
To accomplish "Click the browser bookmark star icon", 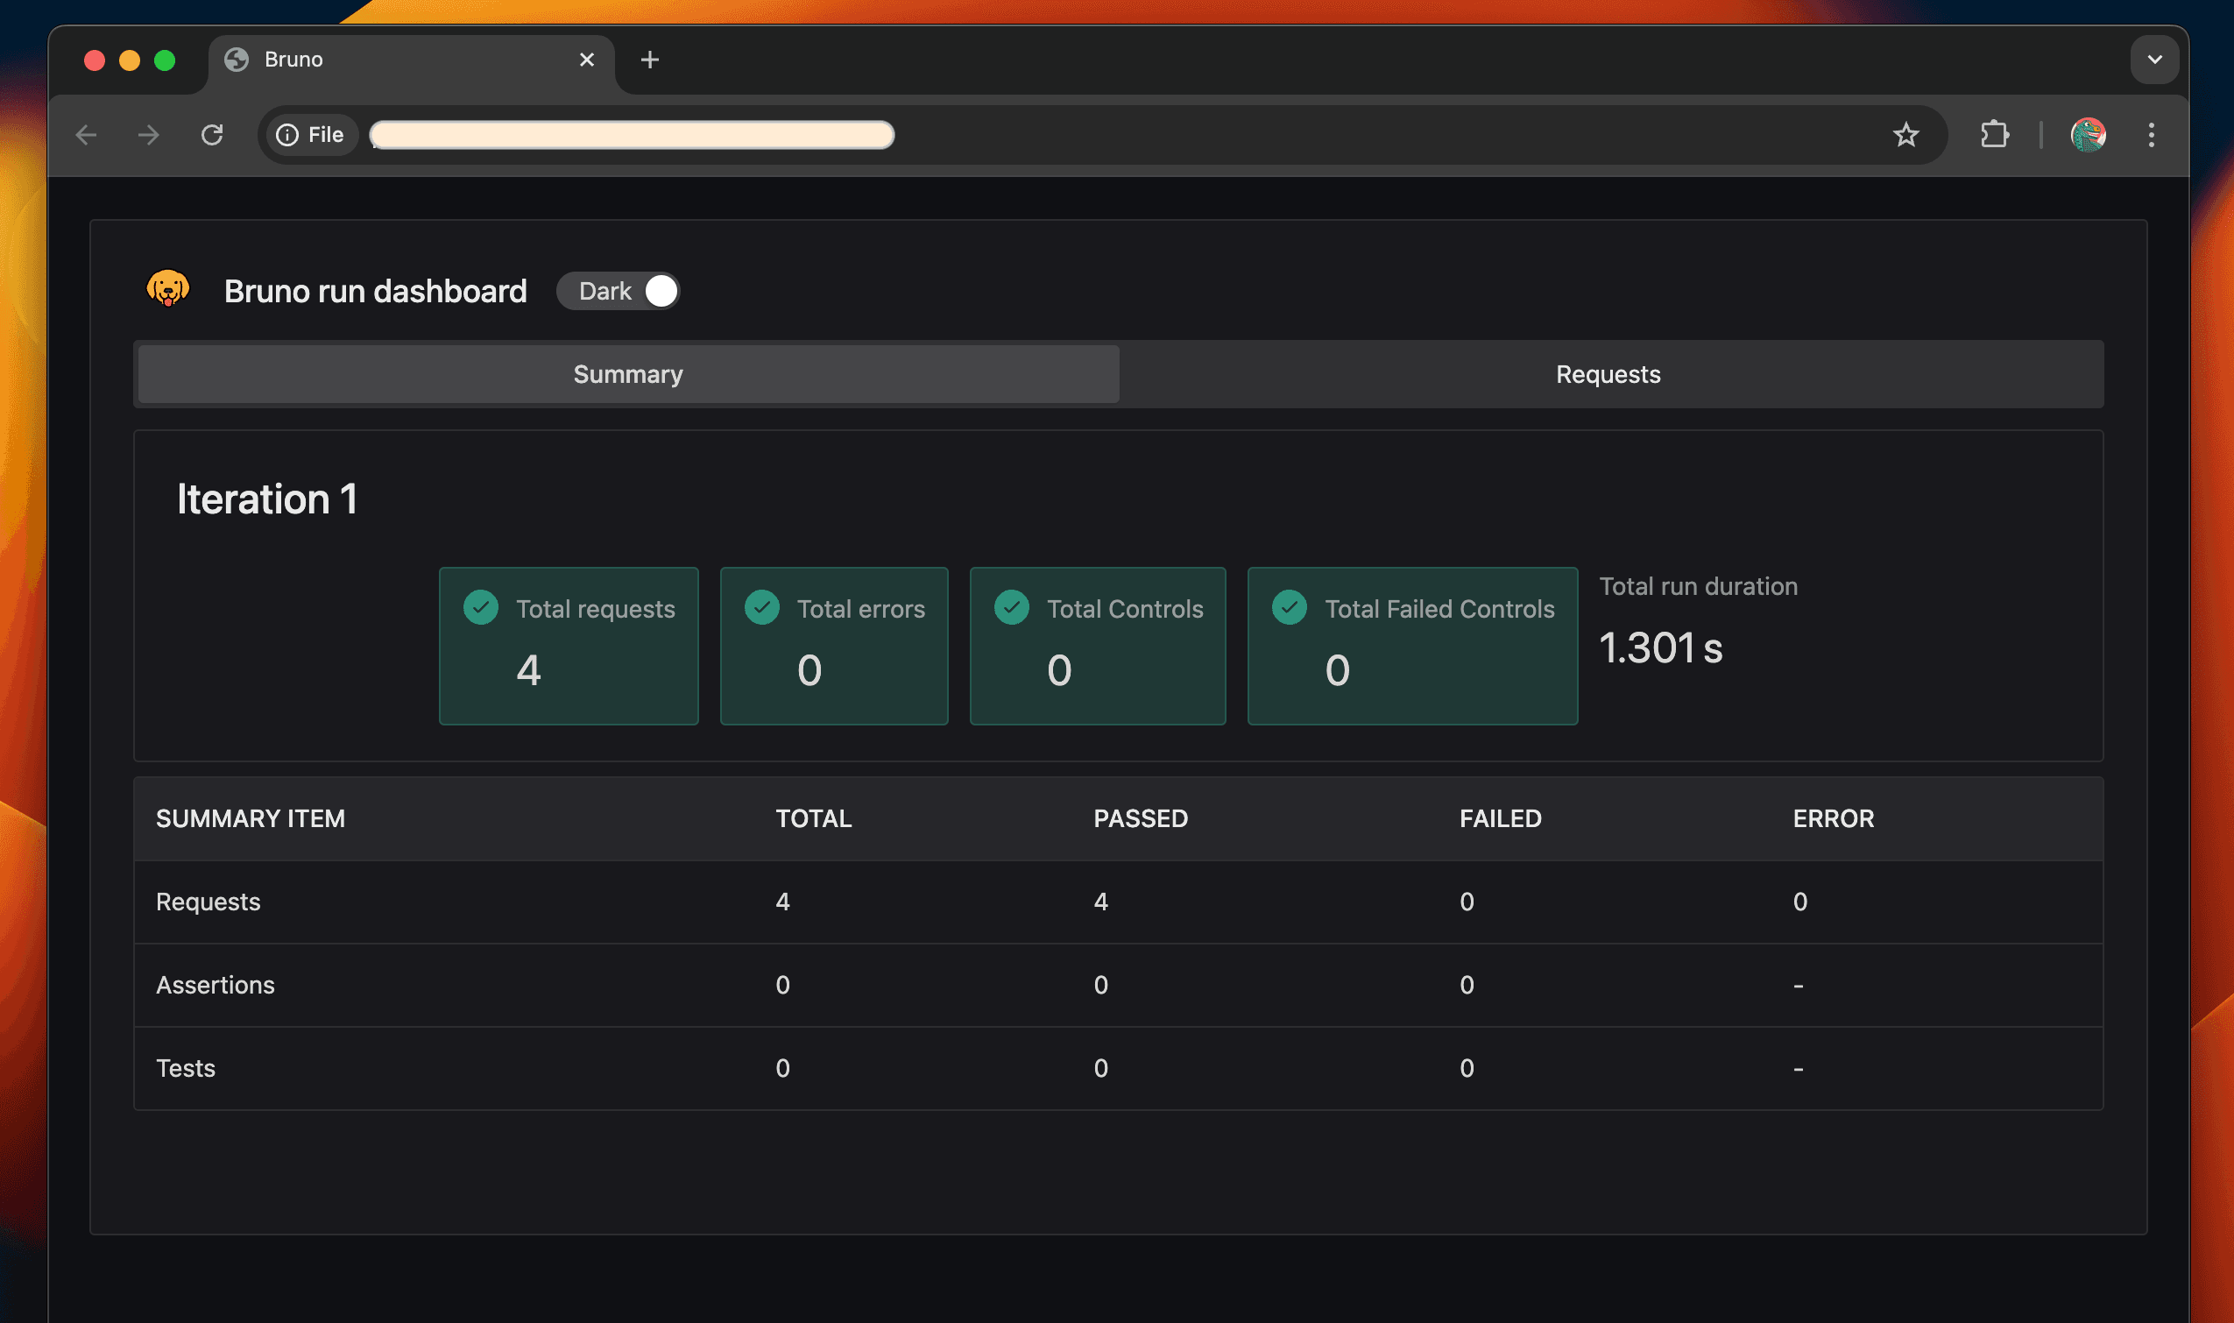I will click(x=1905, y=134).
